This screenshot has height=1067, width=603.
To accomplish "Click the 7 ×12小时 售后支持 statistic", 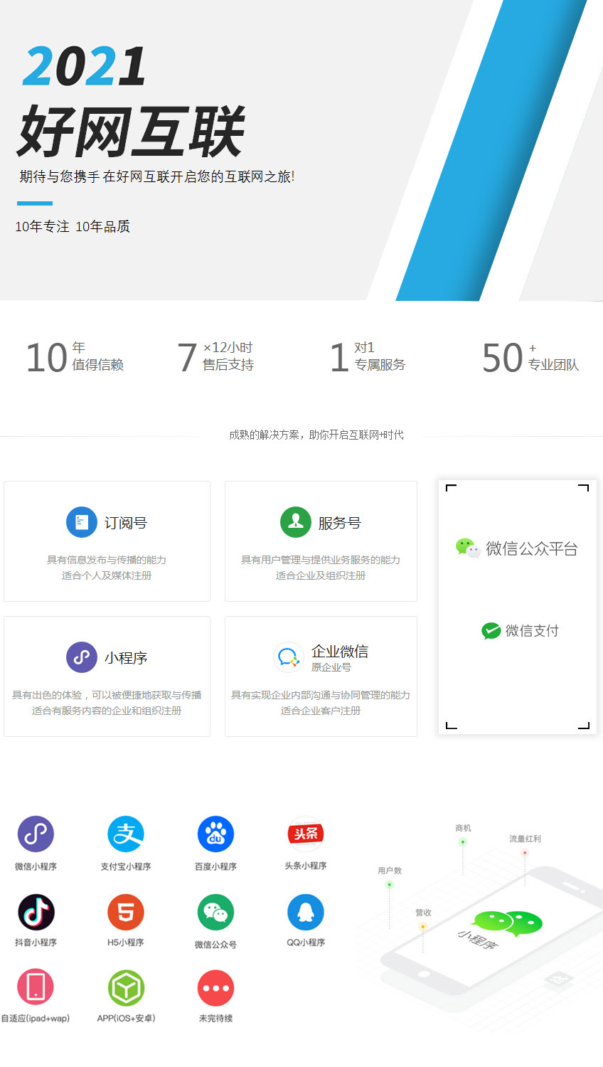I will tap(215, 357).
